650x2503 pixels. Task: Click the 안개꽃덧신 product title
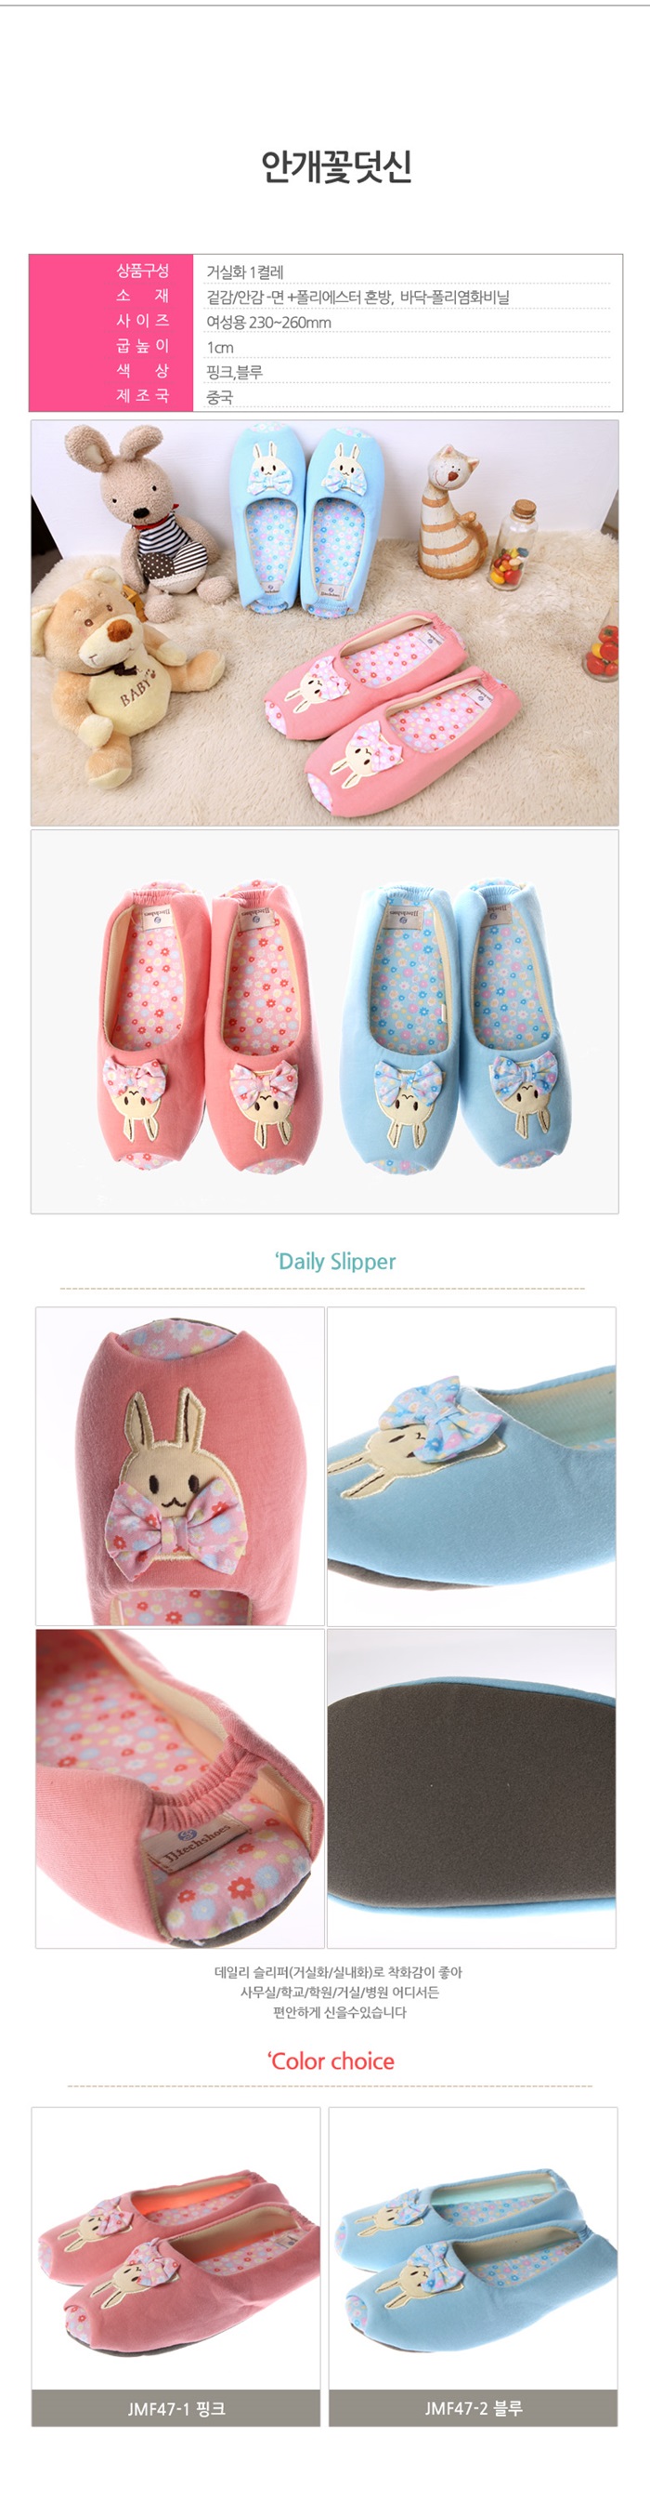point(335,167)
